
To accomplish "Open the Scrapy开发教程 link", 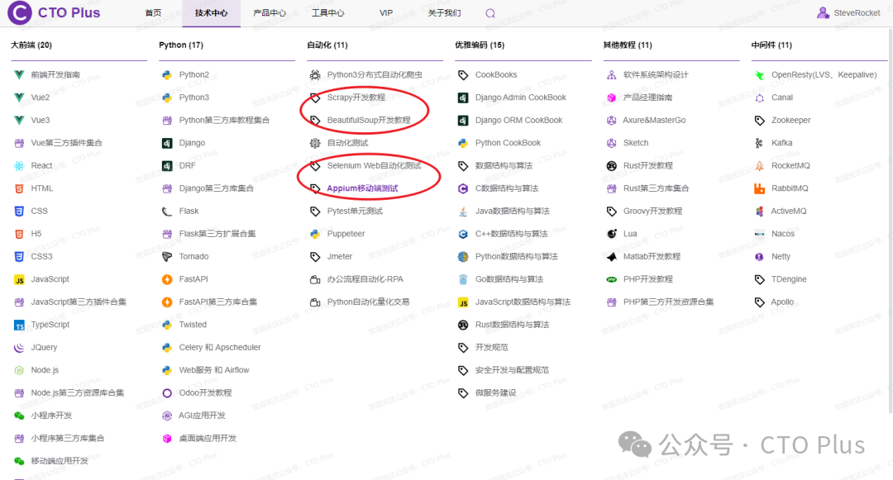I will click(356, 97).
